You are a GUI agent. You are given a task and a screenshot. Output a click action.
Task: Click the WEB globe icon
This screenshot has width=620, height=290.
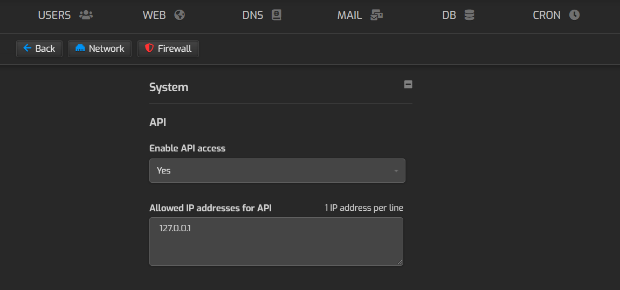coord(180,15)
